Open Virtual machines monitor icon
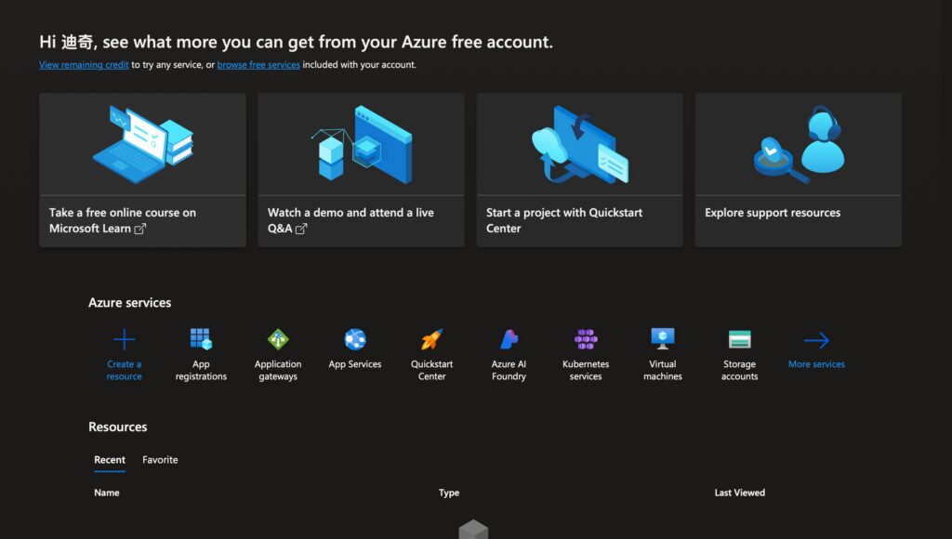This screenshot has height=539, width=952. point(663,340)
